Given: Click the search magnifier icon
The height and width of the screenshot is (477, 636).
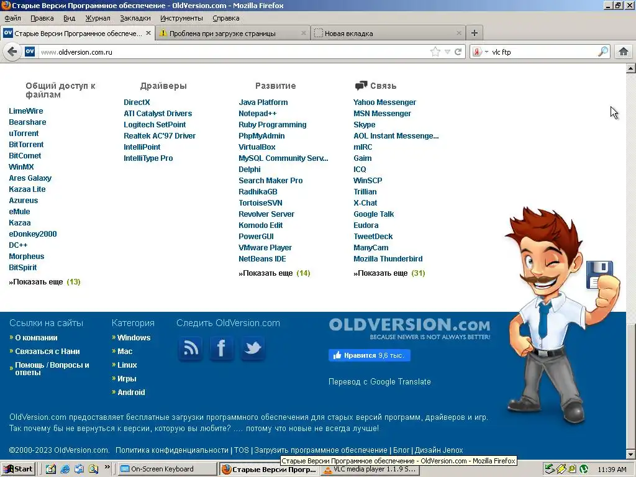Looking at the screenshot, I should pos(603,52).
